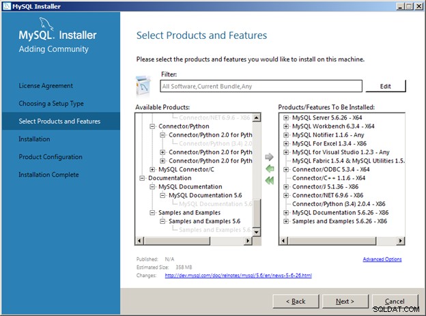
Task: Click install list scroll right arrow
Action: tap(400, 241)
